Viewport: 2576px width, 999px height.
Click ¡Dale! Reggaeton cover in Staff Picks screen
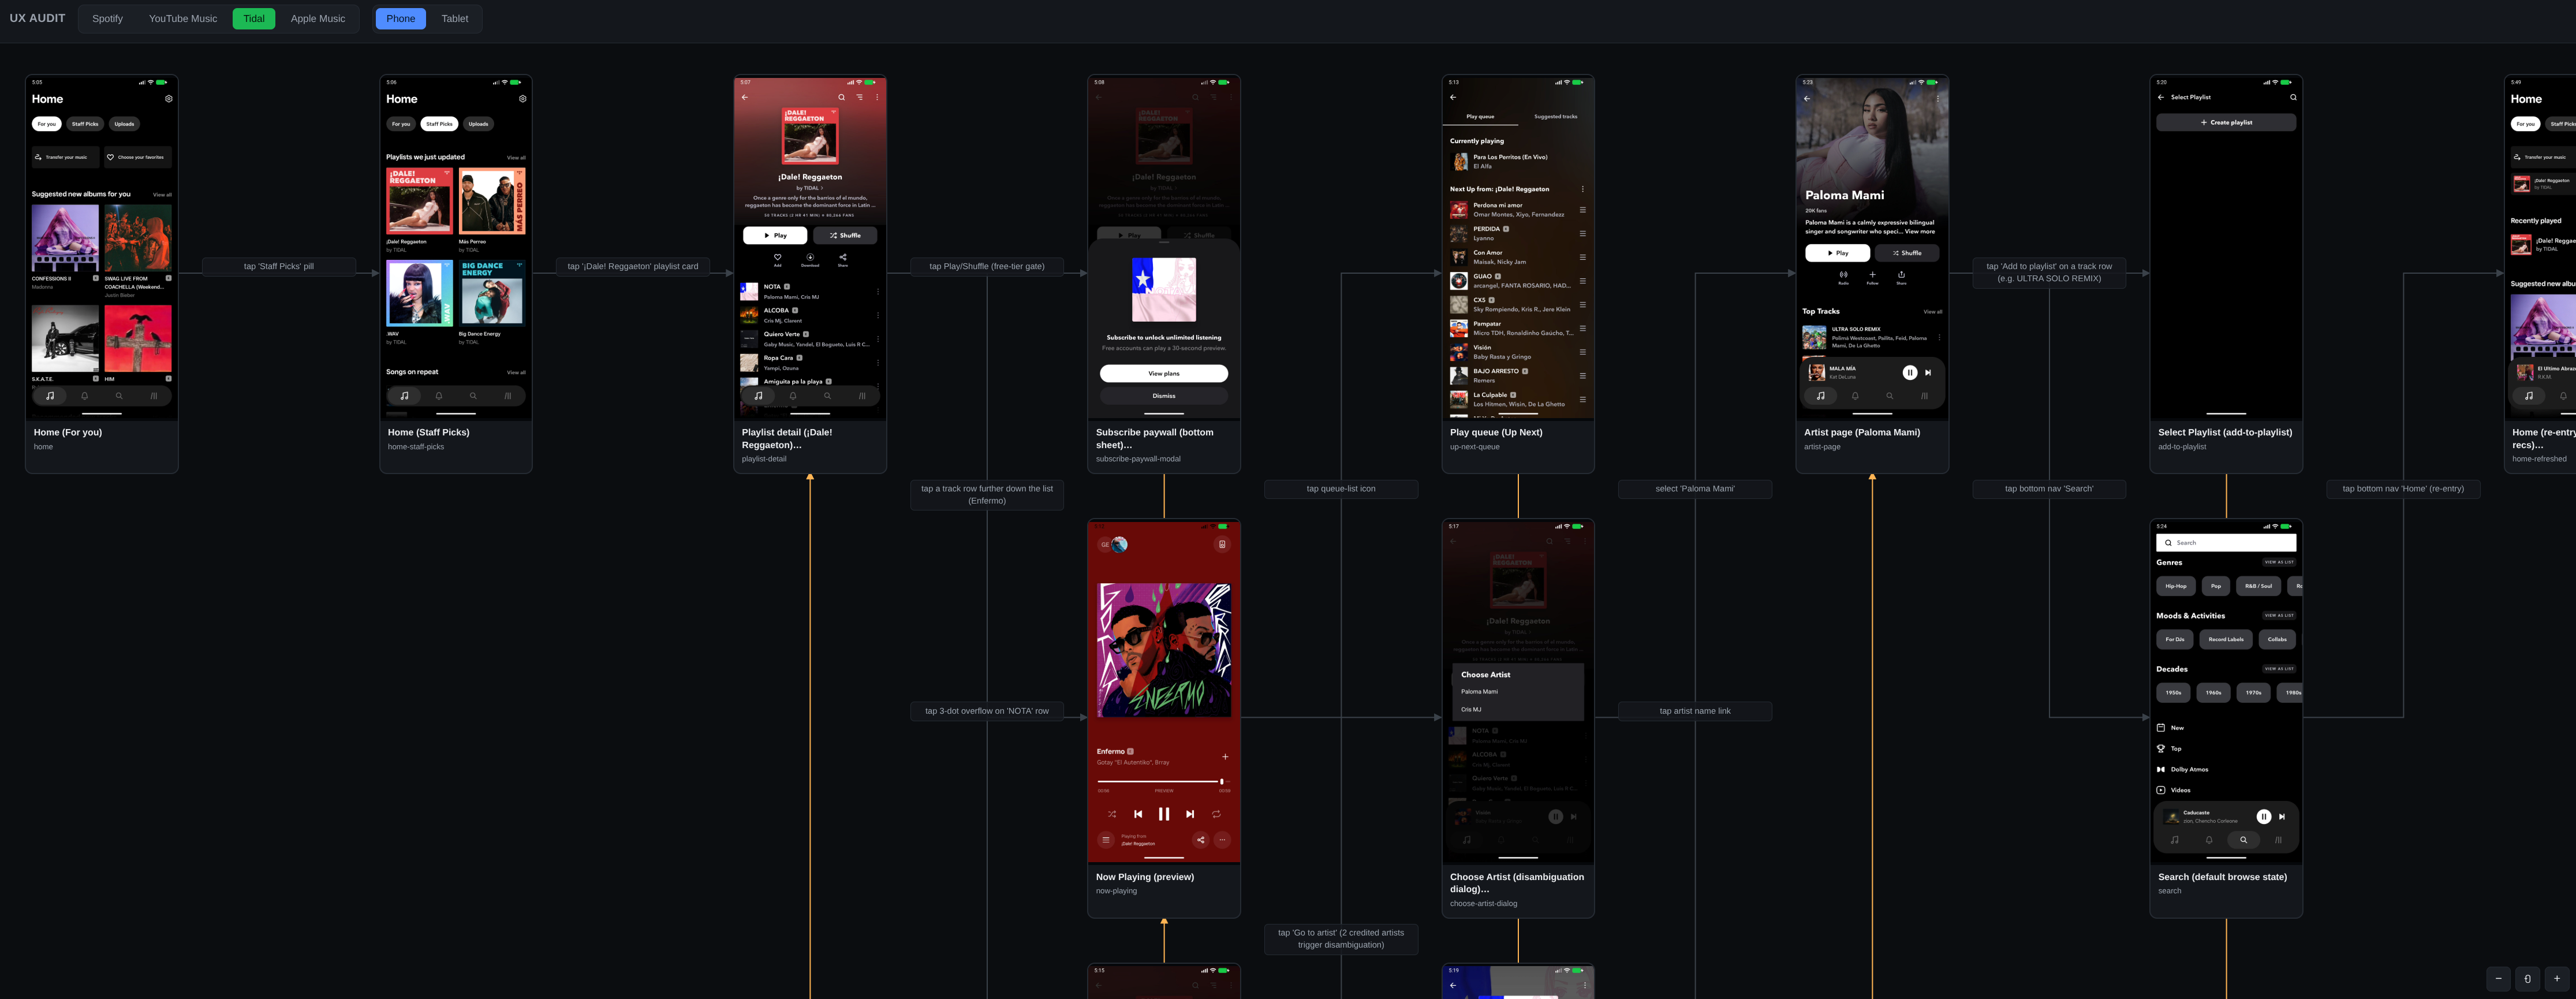pos(419,200)
